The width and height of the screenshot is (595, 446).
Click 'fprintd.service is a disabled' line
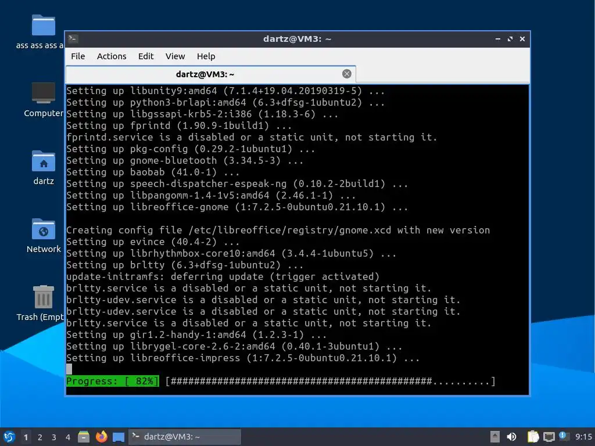coord(252,137)
